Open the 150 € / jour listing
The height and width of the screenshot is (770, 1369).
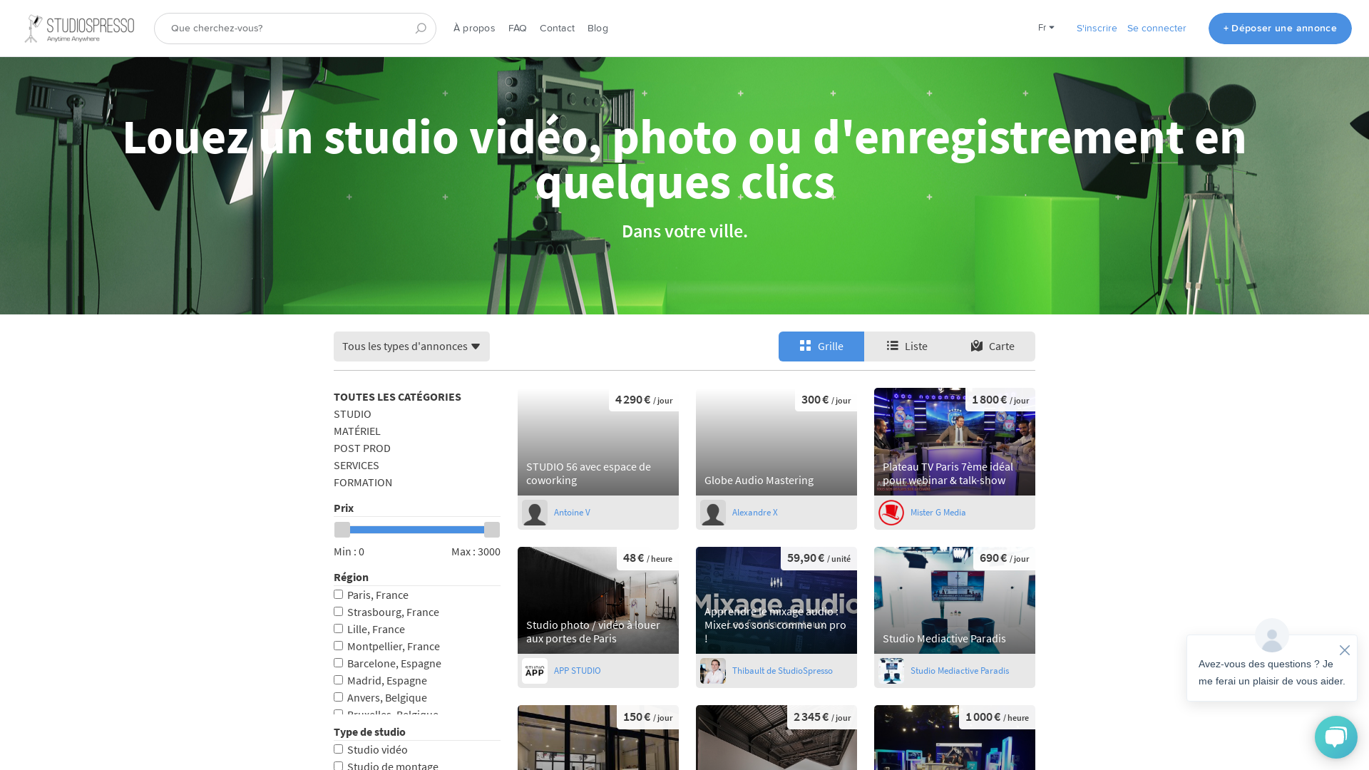click(598, 738)
